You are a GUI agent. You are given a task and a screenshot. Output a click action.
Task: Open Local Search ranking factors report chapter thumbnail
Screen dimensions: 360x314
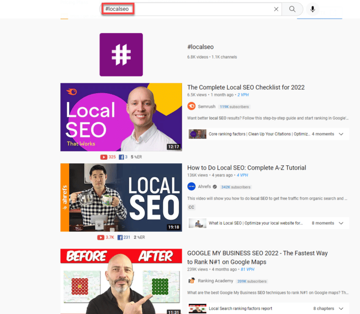[x=197, y=308]
